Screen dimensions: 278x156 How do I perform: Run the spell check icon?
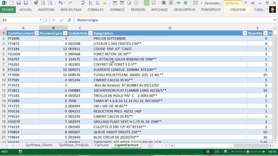point(83,3)
